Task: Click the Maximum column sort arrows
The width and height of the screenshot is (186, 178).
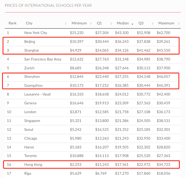Action: (x=179, y=23)
